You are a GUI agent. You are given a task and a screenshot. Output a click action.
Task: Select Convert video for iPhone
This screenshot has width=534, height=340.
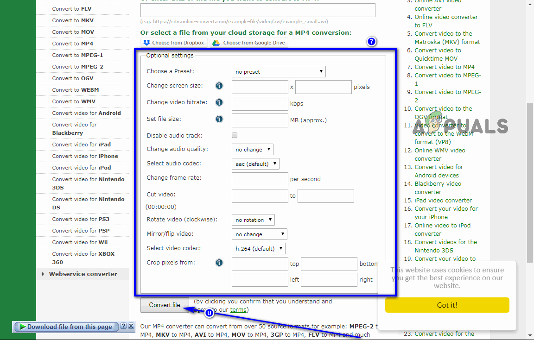click(x=85, y=156)
